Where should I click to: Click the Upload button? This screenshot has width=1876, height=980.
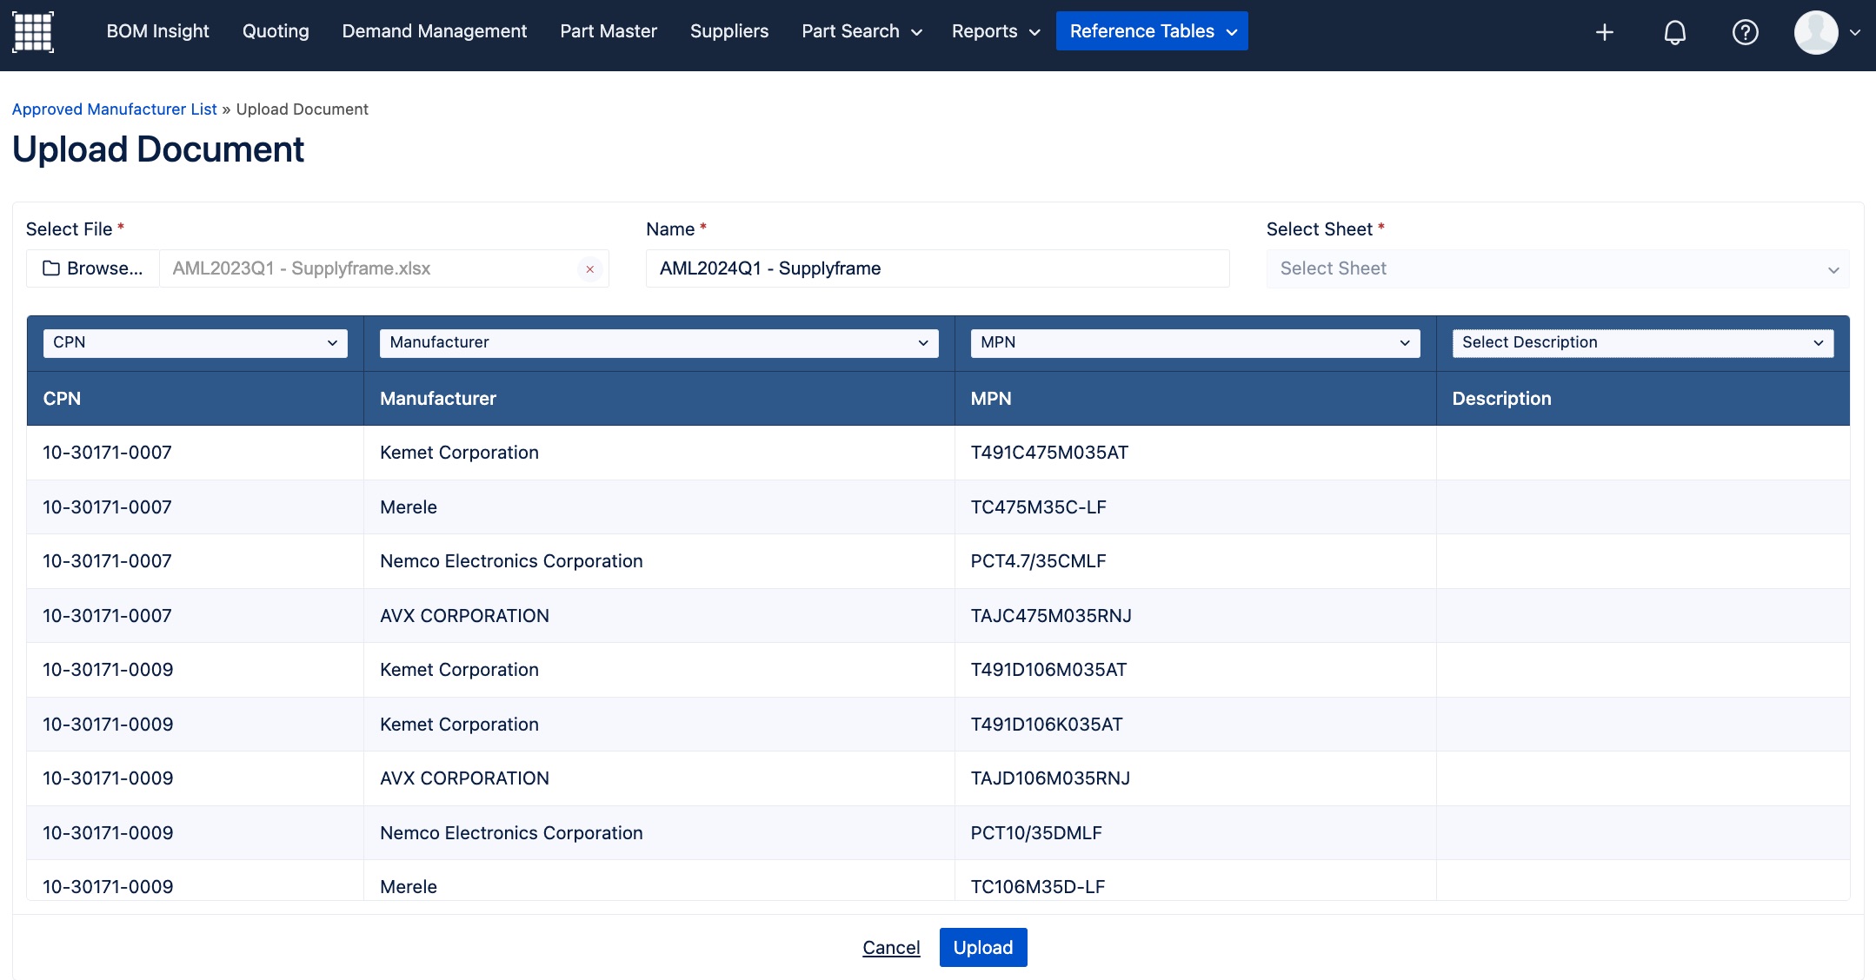983,948
